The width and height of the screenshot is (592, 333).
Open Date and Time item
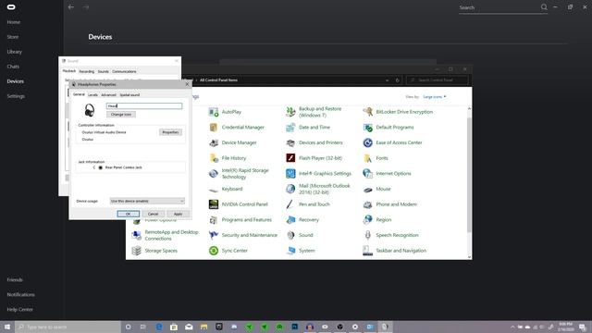click(308, 128)
